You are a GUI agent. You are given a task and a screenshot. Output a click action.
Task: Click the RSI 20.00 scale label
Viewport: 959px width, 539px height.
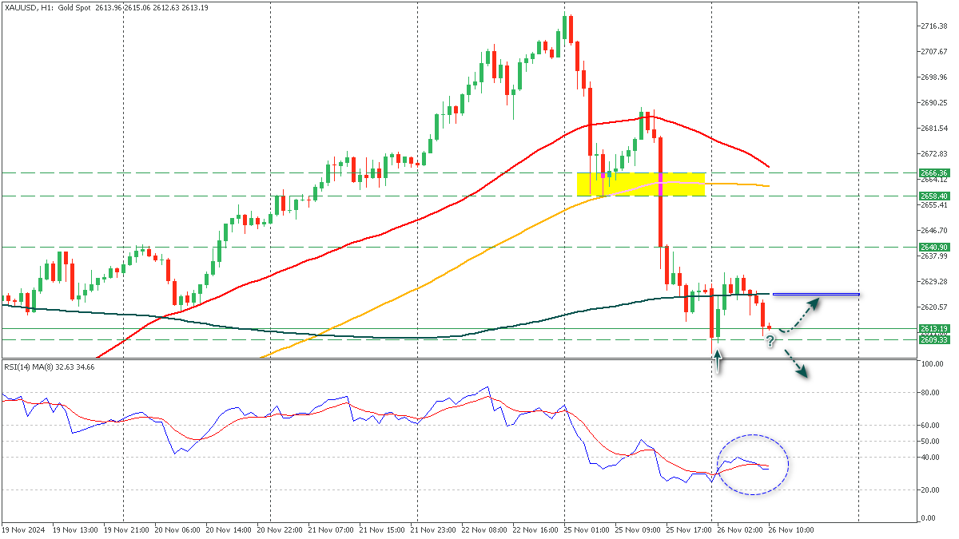pyautogui.click(x=931, y=490)
